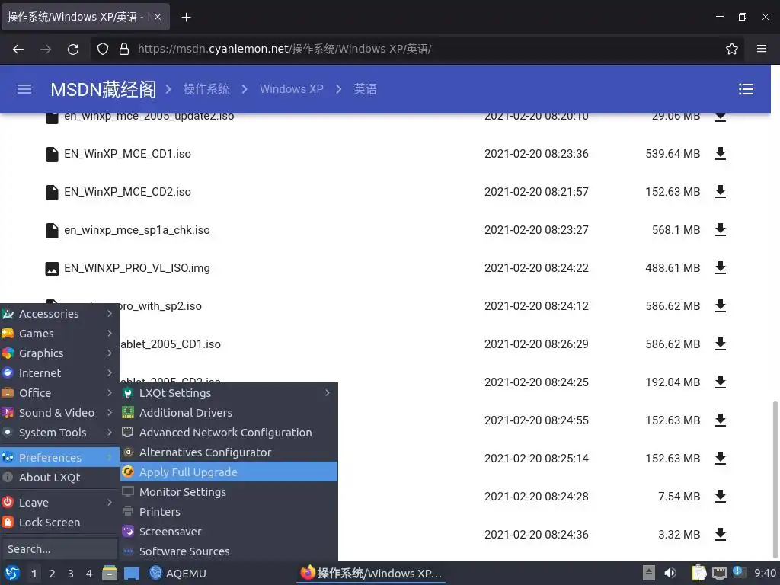Close the 操作系统/Windows XP/英语 browser tab
The image size is (780, 585).
pyautogui.click(x=157, y=17)
